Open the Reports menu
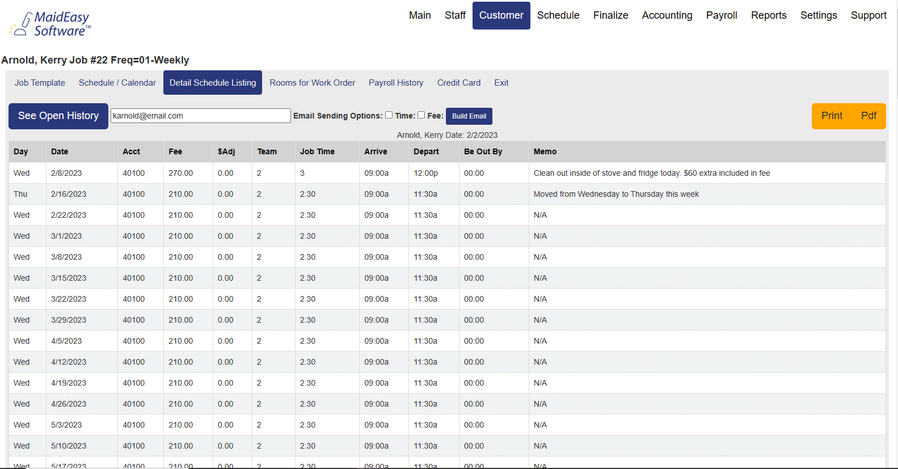 pos(769,15)
